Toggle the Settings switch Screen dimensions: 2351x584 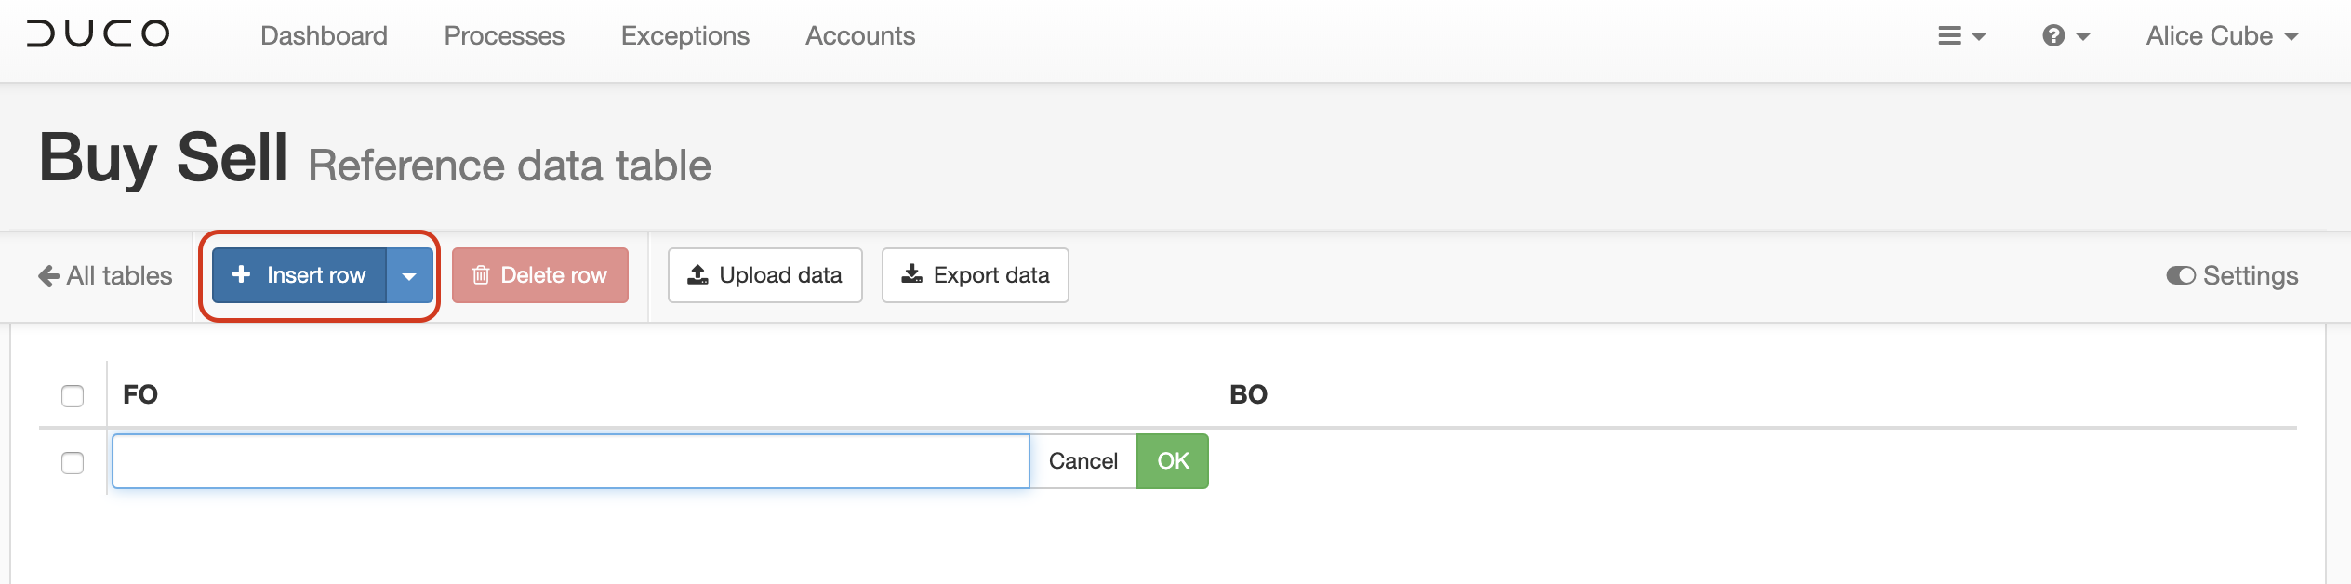2180,276
